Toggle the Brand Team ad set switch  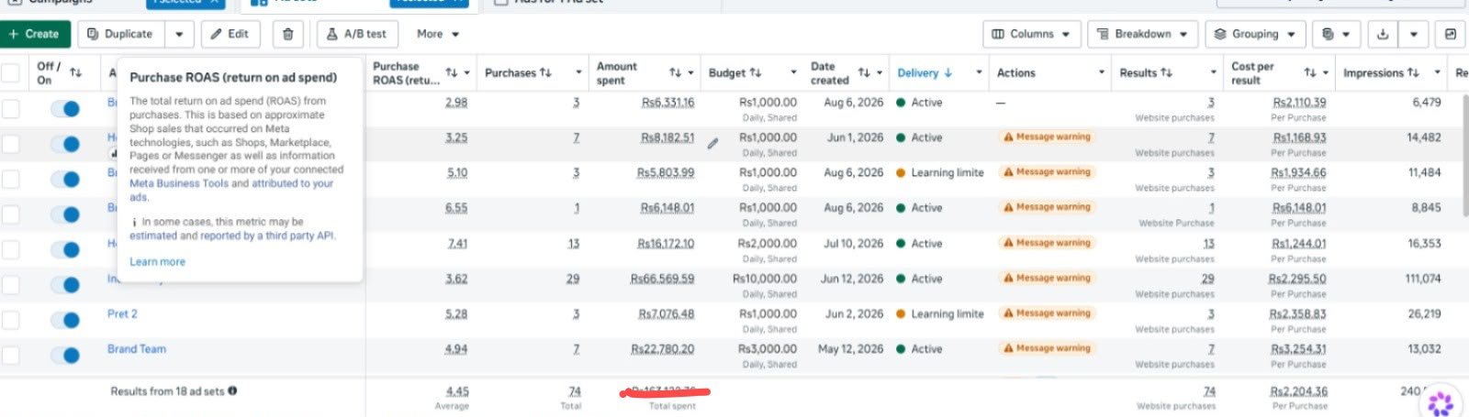pyautogui.click(x=64, y=356)
